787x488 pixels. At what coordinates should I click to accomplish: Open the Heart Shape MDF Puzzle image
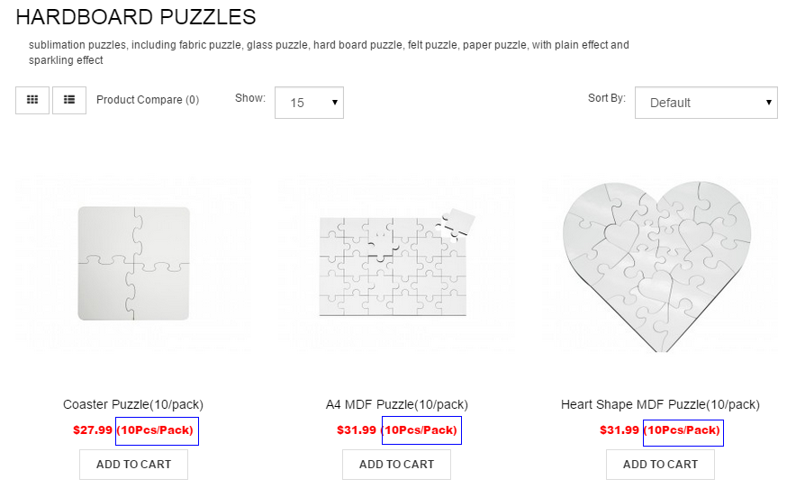tap(657, 267)
